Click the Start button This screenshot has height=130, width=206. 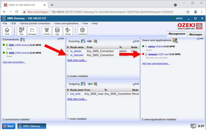click(8, 126)
